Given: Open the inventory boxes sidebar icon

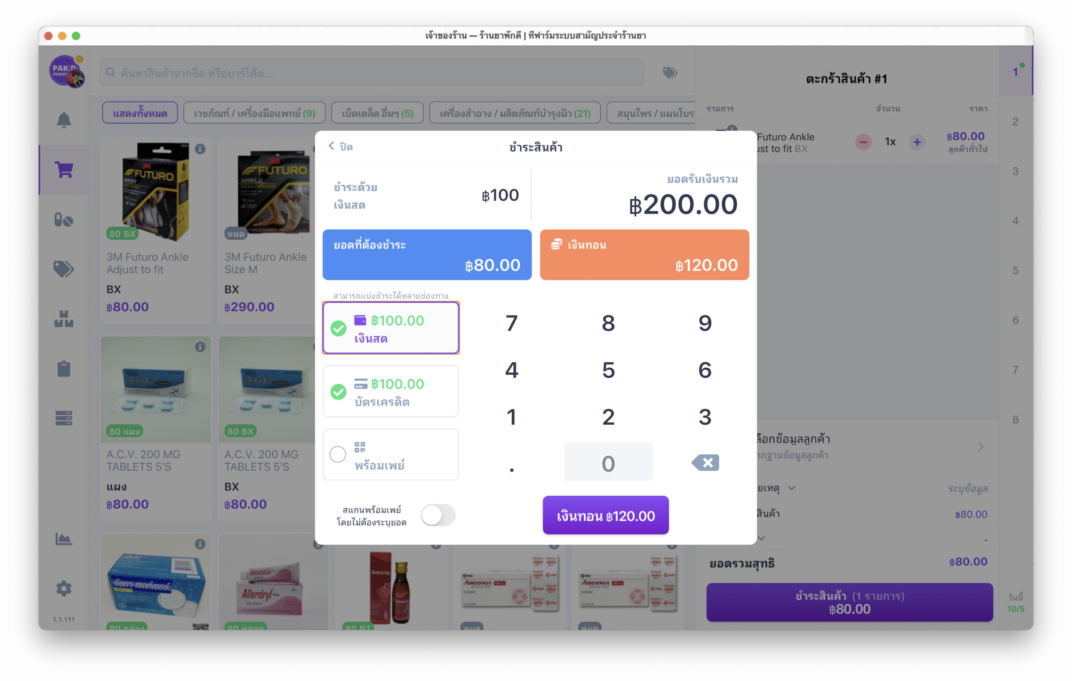Looking at the screenshot, I should 64,319.
